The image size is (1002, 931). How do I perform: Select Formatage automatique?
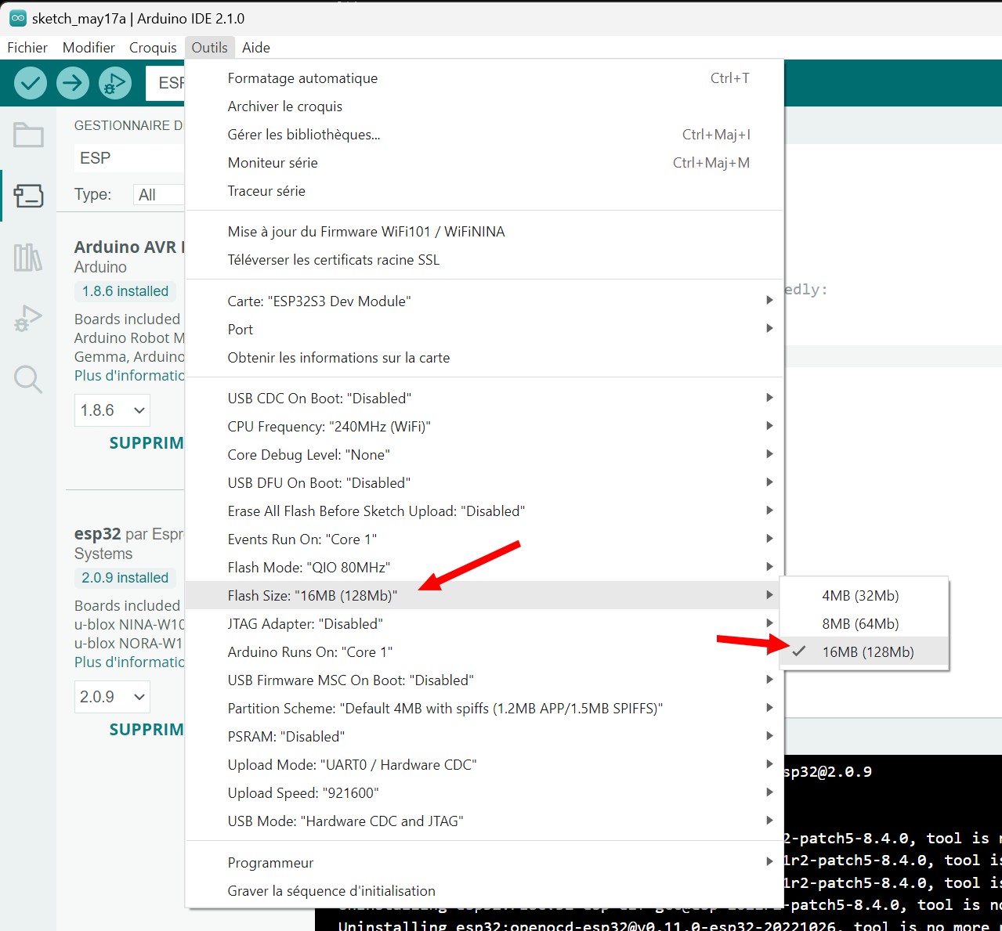click(484, 78)
